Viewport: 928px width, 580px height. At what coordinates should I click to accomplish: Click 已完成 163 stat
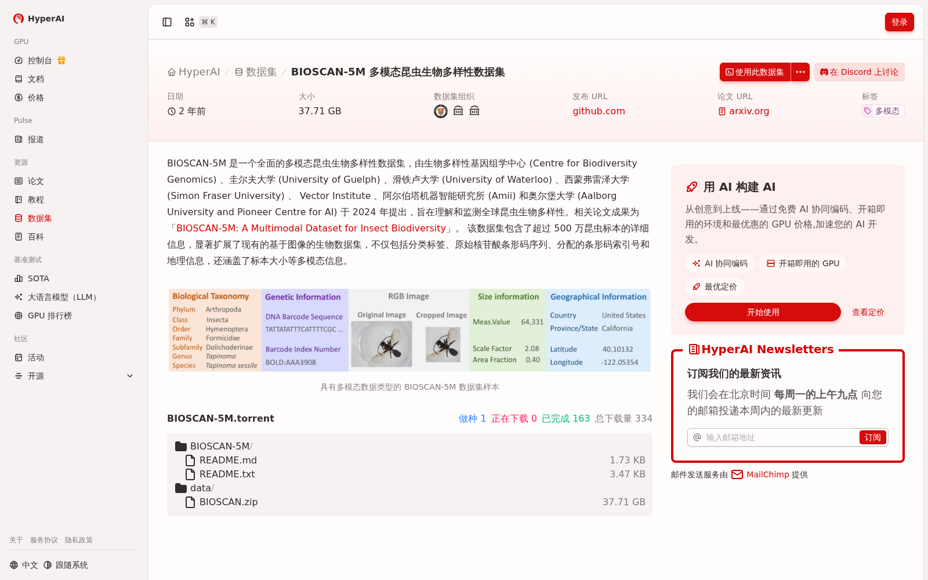tap(565, 418)
